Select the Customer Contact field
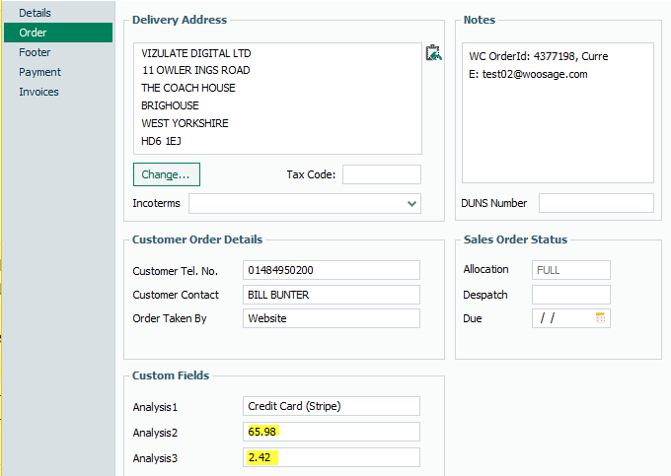671x476 pixels. pos(331,295)
